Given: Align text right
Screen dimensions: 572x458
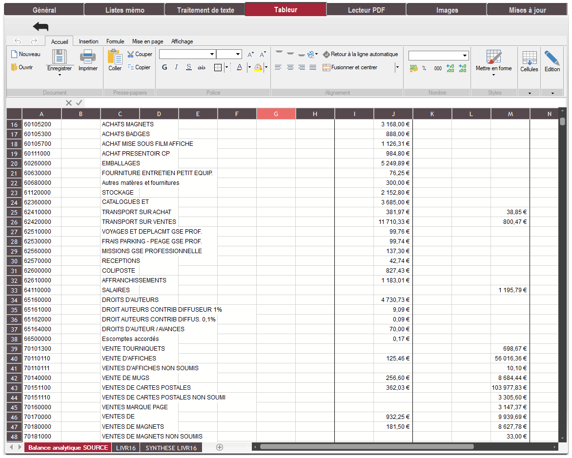Looking at the screenshot, I should pyautogui.click(x=301, y=67).
